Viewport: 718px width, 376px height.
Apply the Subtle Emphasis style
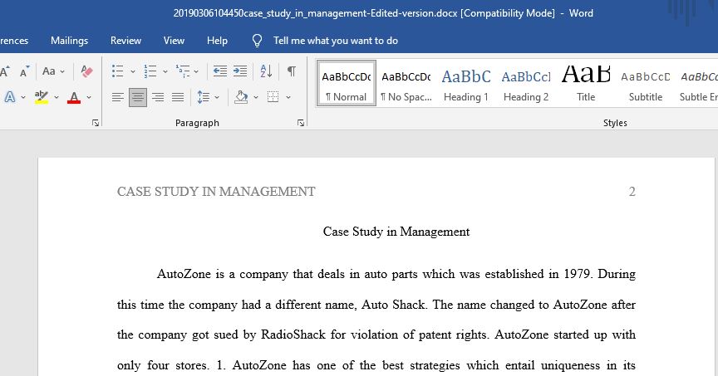(x=698, y=83)
